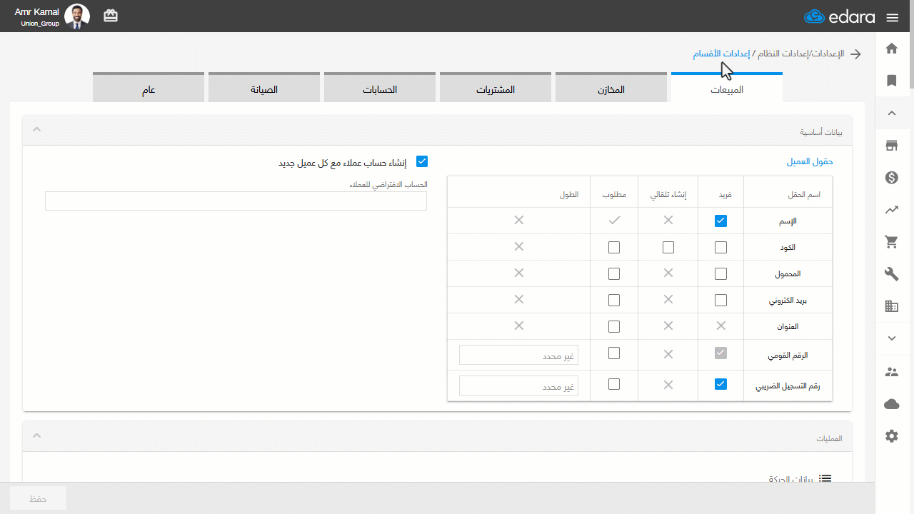Switch to the الصيانة tab
The image size is (914, 514).
(264, 88)
